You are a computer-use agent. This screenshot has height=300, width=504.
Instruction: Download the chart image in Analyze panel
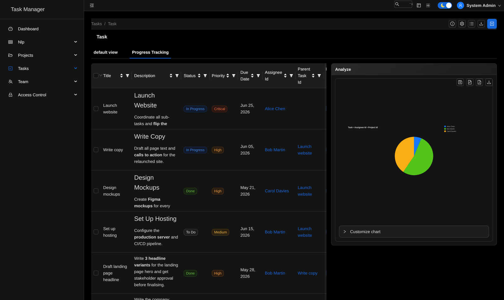point(489,82)
